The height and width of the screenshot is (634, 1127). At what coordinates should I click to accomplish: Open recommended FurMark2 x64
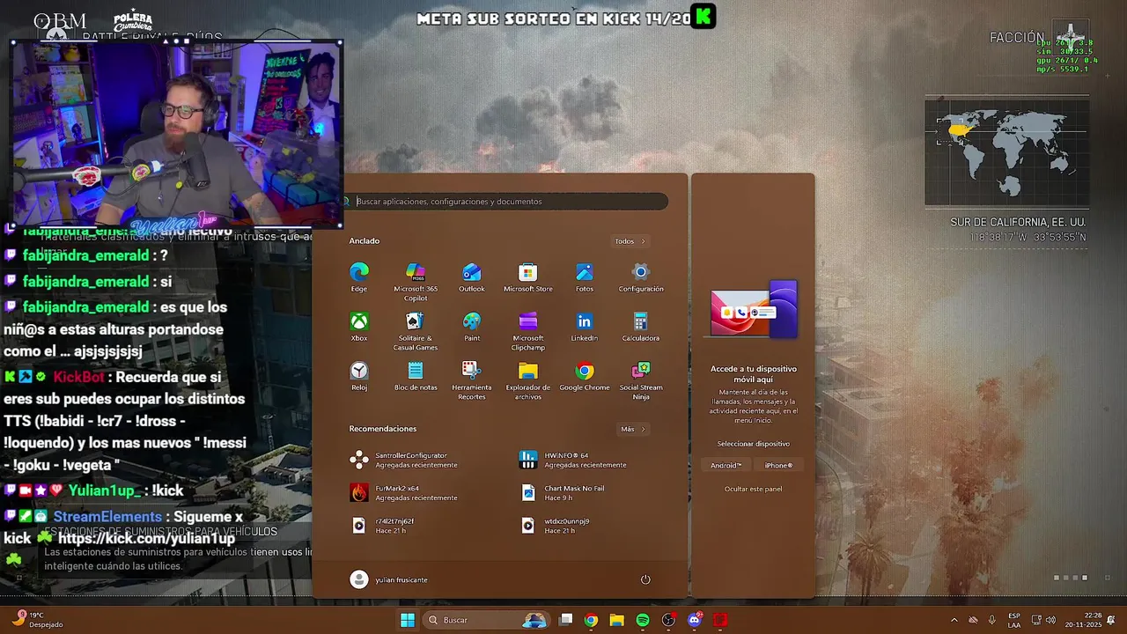tap(405, 492)
